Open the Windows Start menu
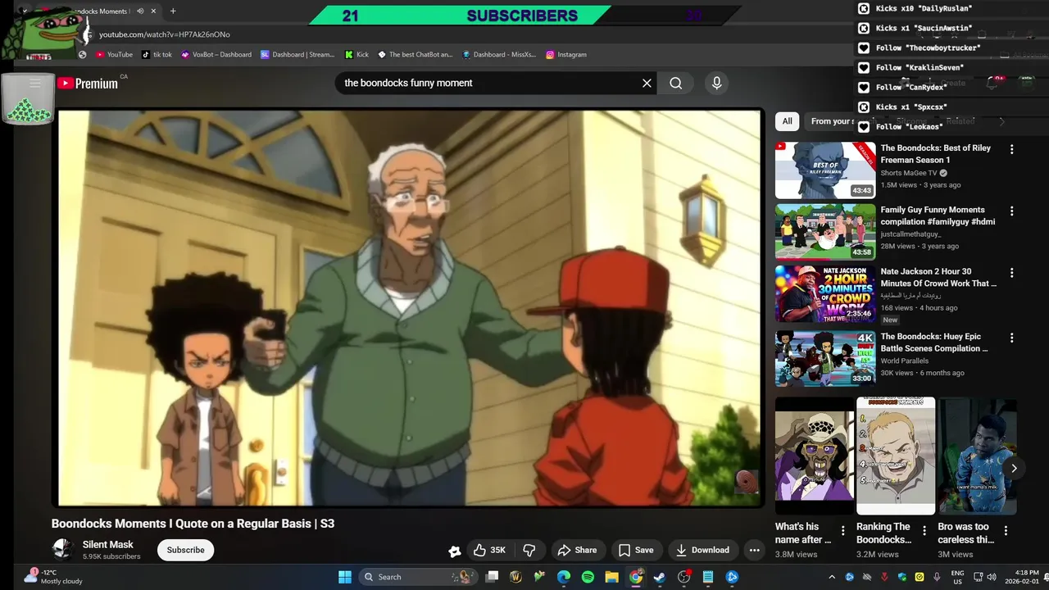The height and width of the screenshot is (590, 1049). point(344,577)
